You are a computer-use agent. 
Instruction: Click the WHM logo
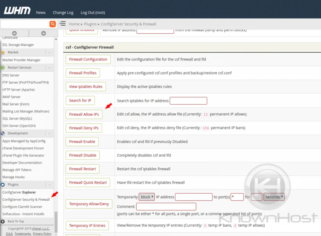point(17,10)
